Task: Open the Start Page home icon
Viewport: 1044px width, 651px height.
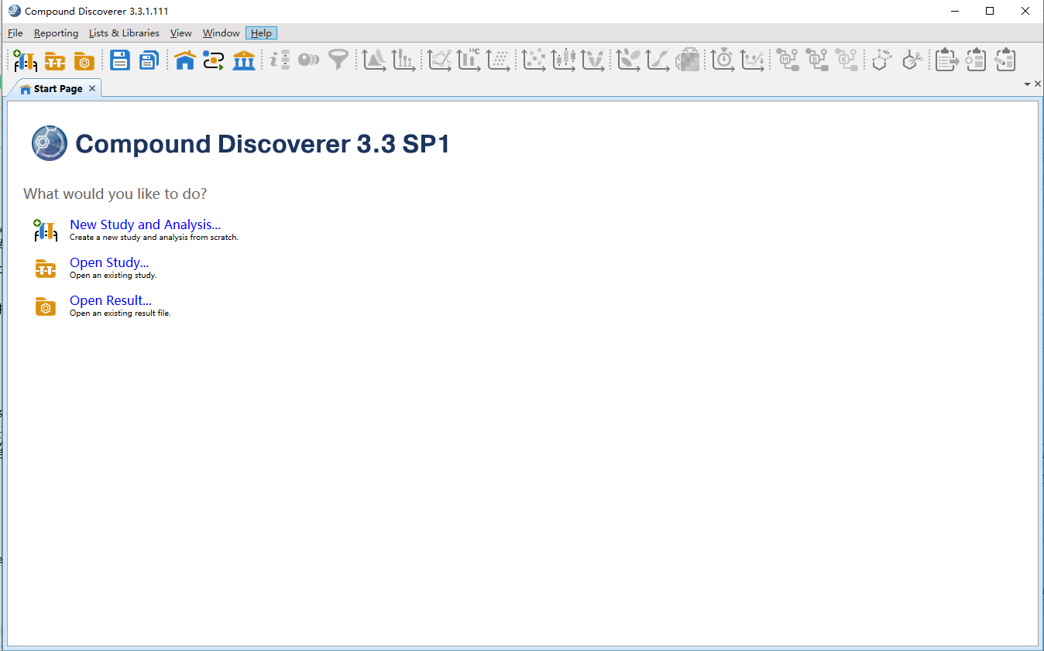Action: click(184, 60)
